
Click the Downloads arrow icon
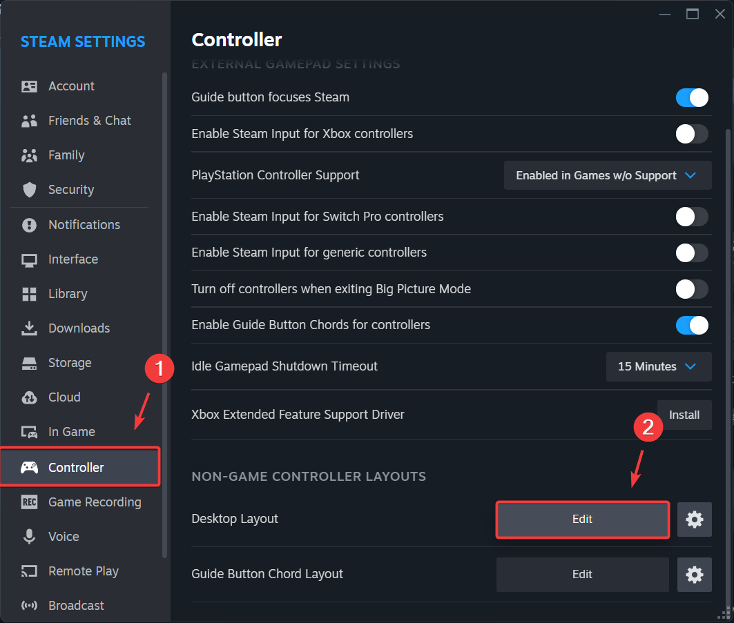[30, 328]
